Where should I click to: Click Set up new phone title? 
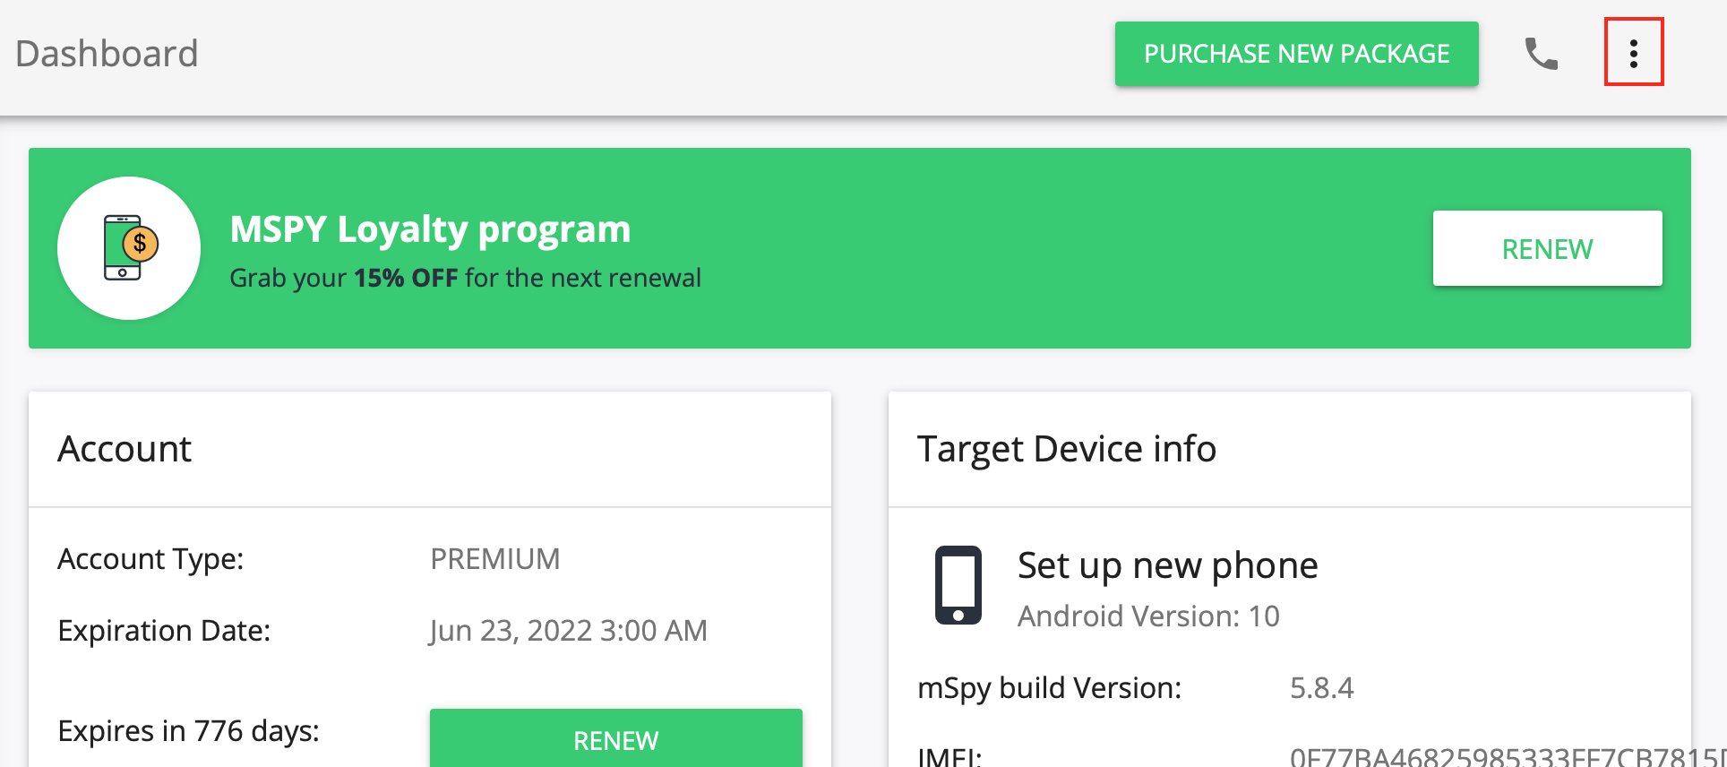point(1167,566)
